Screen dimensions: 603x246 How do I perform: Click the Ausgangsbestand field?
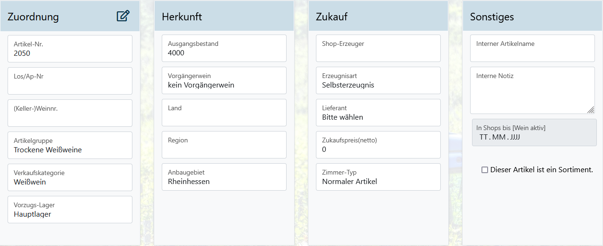pos(224,48)
